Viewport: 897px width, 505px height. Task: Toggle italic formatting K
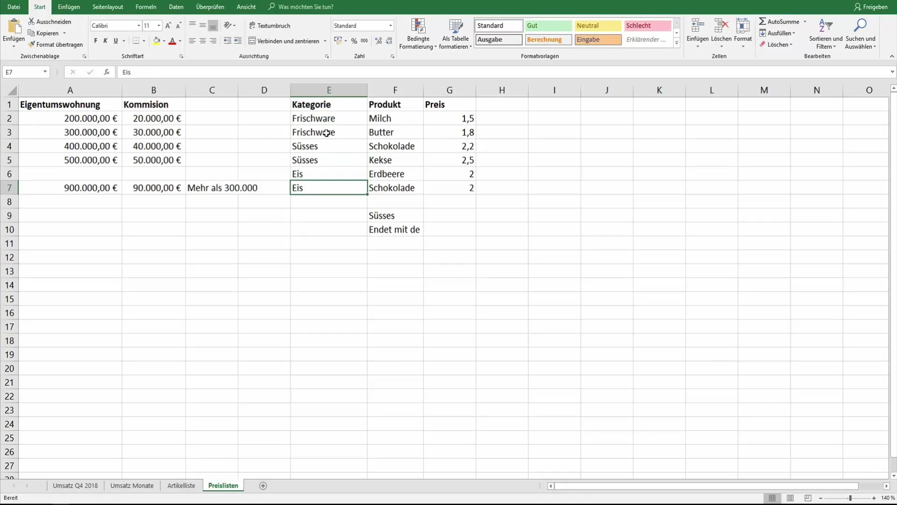click(x=105, y=41)
